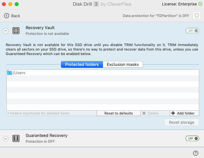Switch to the Protected folders tab
The image size is (204, 158).
(x=82, y=65)
